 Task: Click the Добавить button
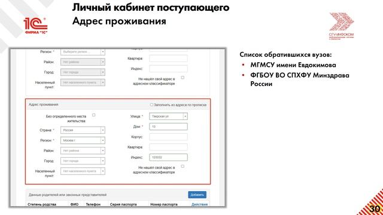[197, 195]
